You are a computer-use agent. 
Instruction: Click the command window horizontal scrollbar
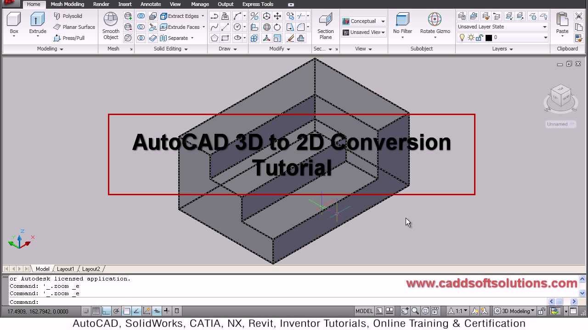point(563,302)
